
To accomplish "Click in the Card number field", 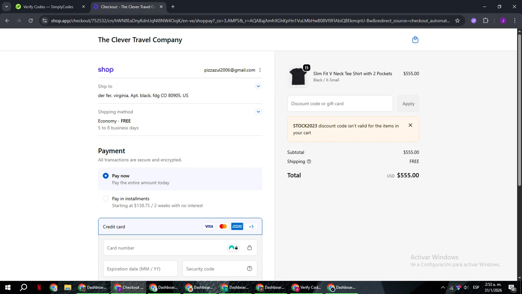I will [x=180, y=248].
